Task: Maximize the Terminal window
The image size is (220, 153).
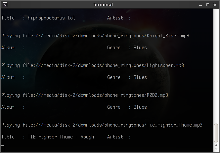Action: [x=208, y=5]
